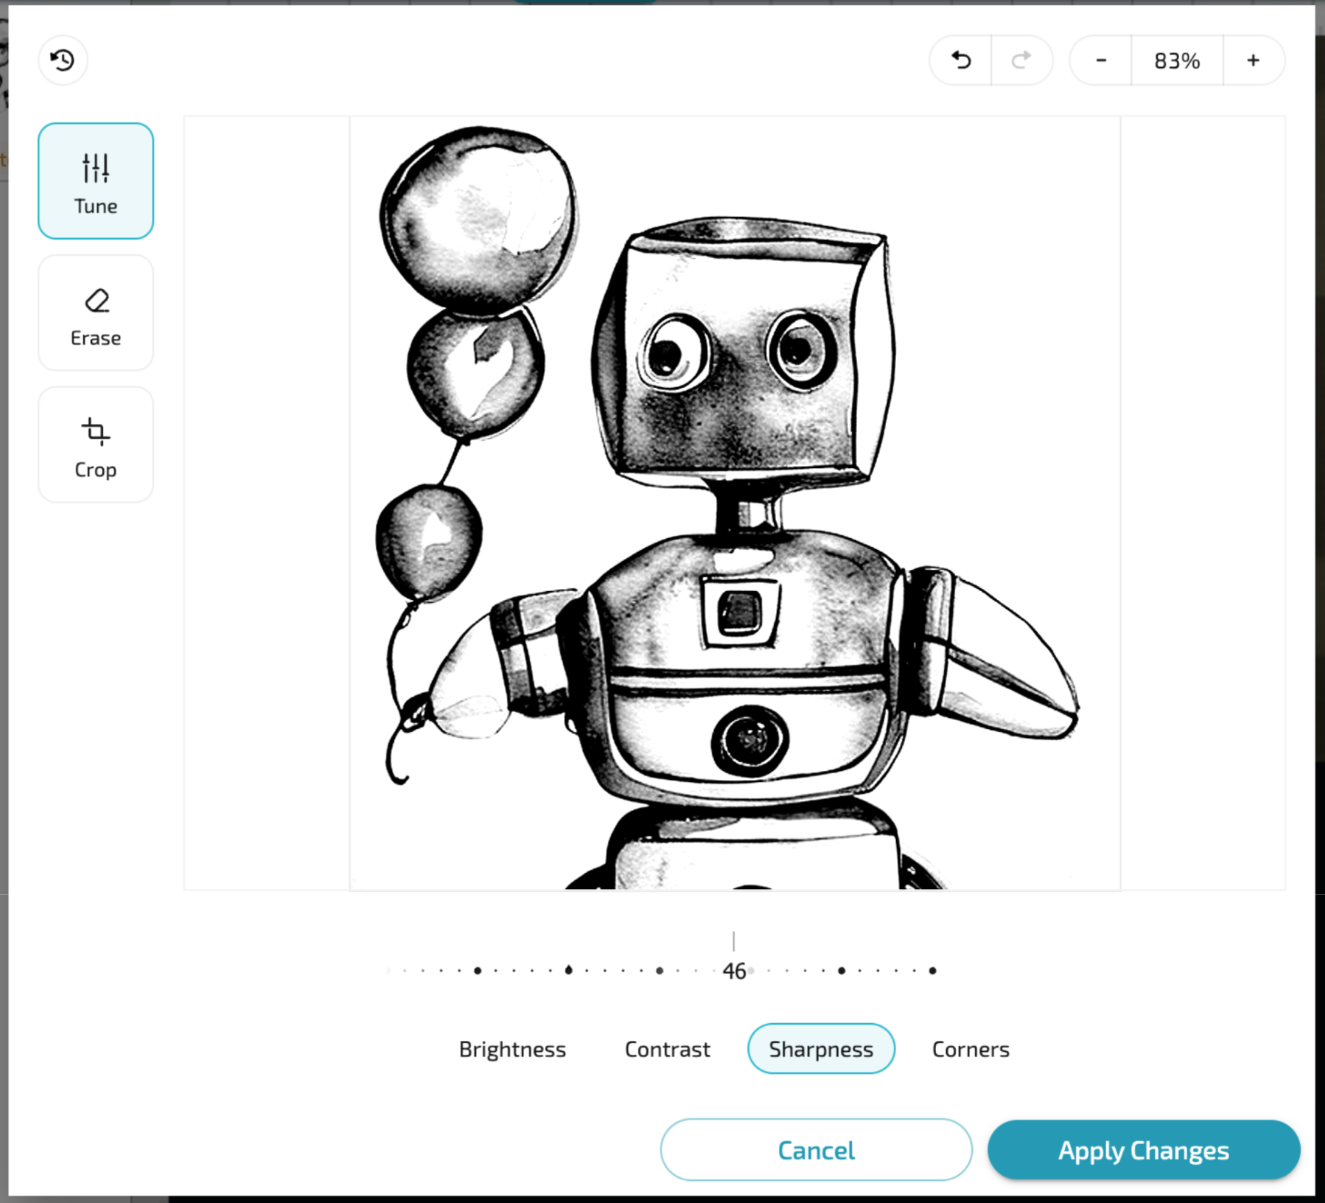Reselect the Sharpness adjustment pill
The height and width of the screenshot is (1203, 1325).
820,1049
